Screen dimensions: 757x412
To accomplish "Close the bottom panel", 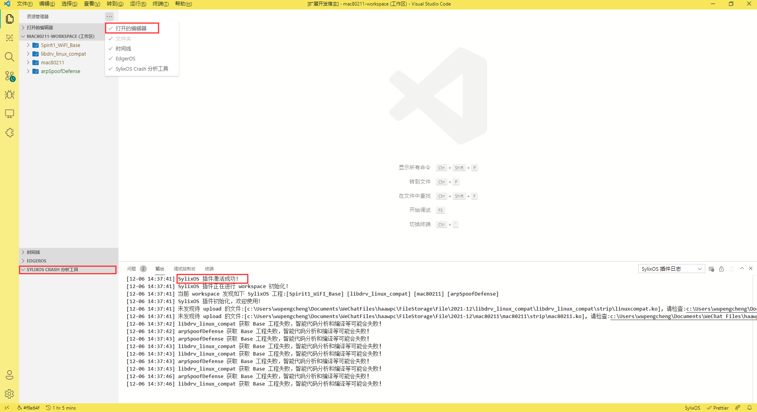I will (751, 268).
